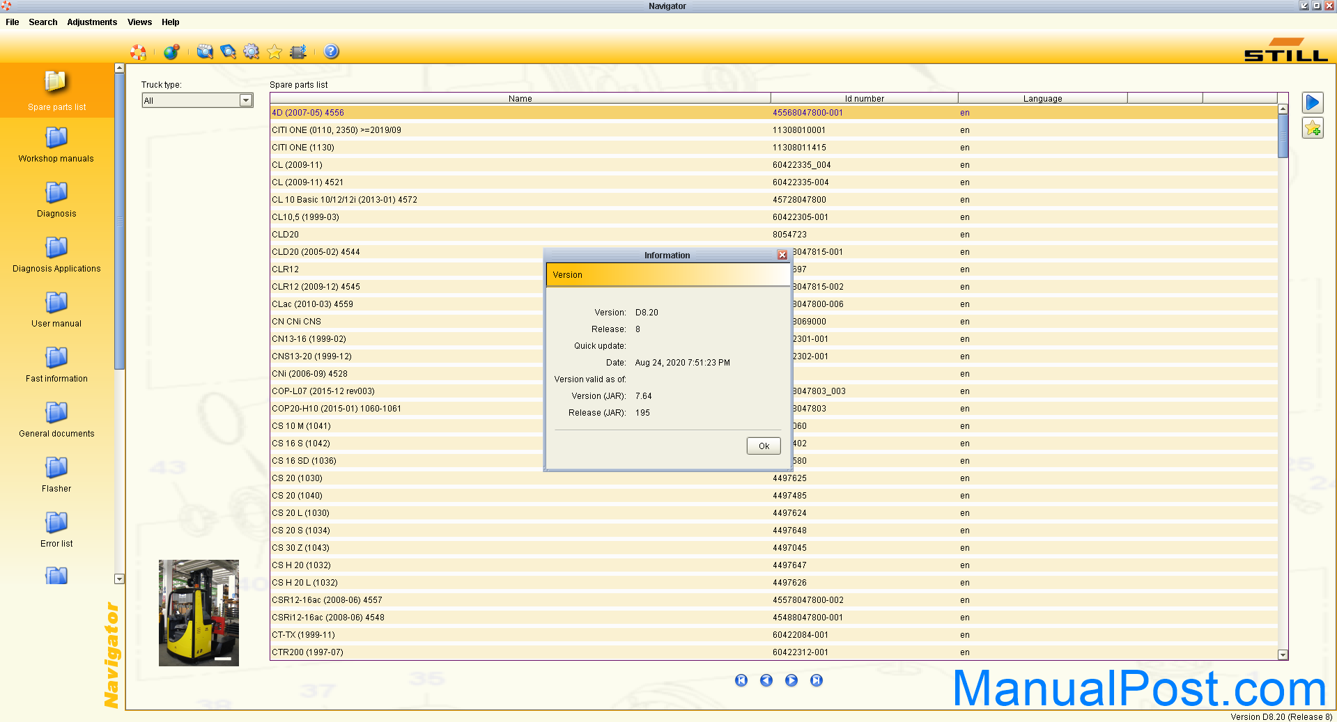1337x722 pixels.
Task: Click the sidebar scroll down arrow
Action: pyautogui.click(x=119, y=579)
